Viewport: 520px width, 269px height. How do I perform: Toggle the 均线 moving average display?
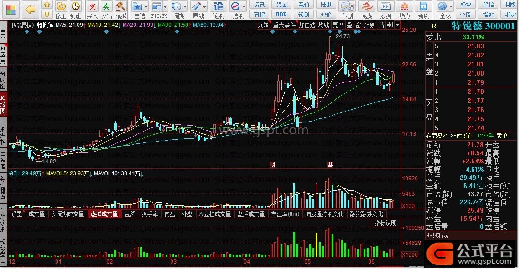324,25
